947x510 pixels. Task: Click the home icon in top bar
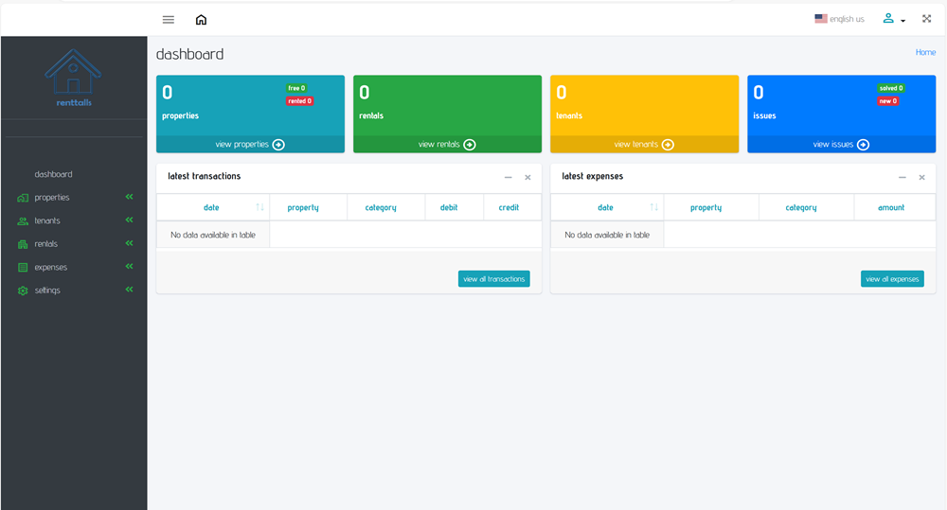coord(201,19)
